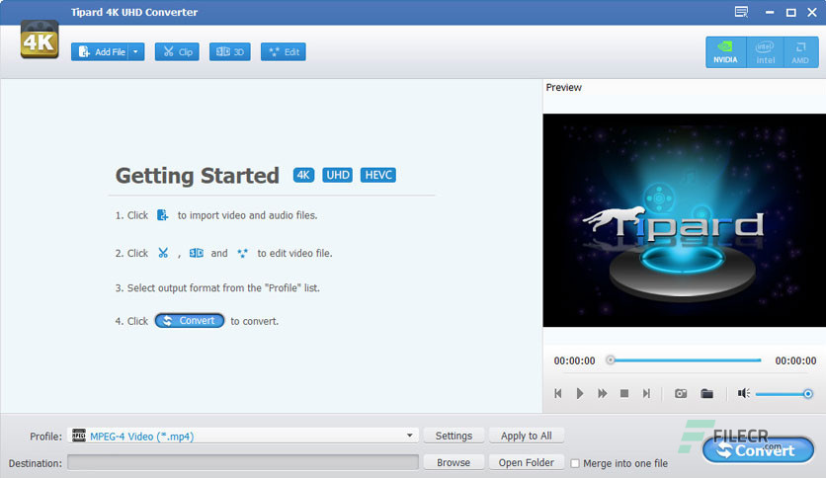Close the Tipard 4K UHD Converter window
Screen dimensions: 826x478
pyautogui.click(x=812, y=12)
